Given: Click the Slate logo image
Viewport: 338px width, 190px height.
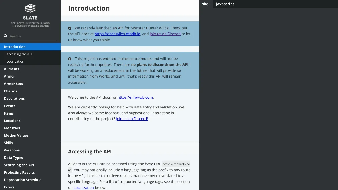Looking at the screenshot, I should tap(30, 16).
